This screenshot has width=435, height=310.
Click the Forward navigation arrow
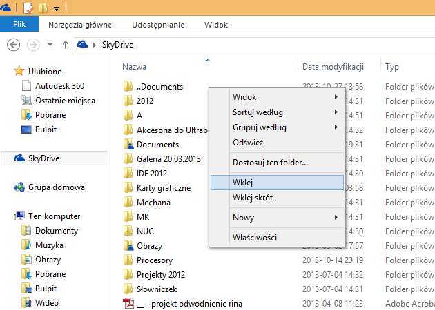coord(33,45)
